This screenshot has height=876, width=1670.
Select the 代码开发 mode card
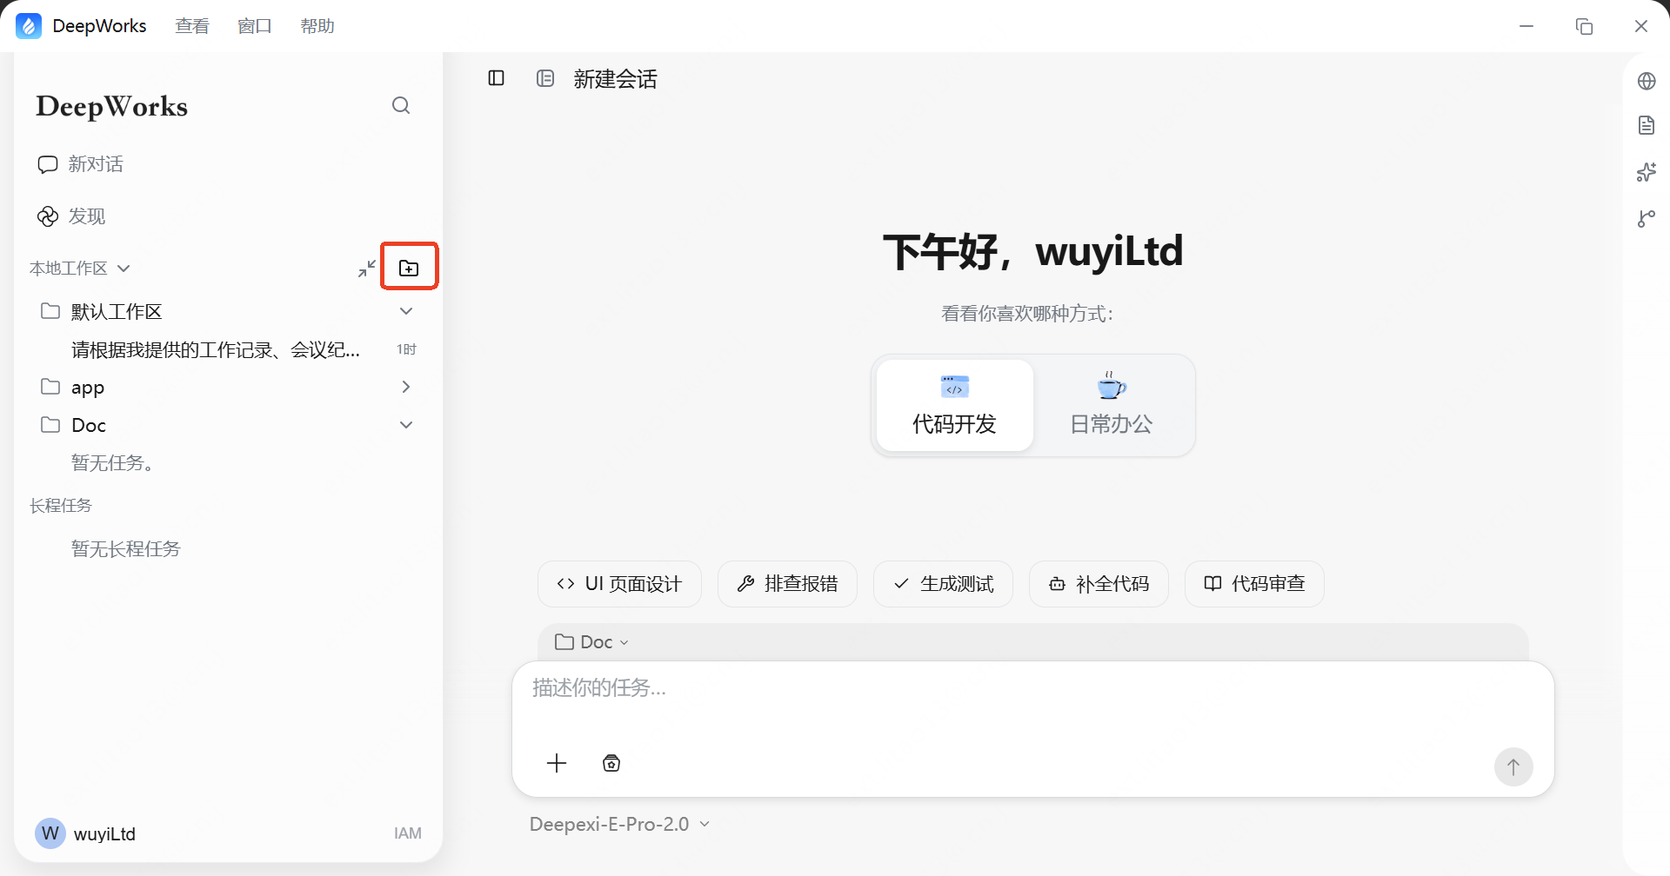pyautogui.click(x=954, y=405)
